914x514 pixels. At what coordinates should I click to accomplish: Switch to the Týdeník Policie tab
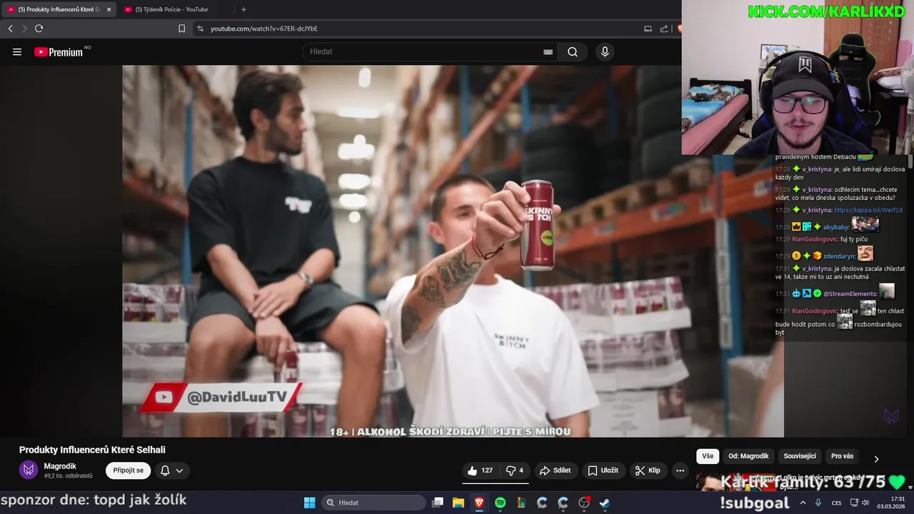171,9
